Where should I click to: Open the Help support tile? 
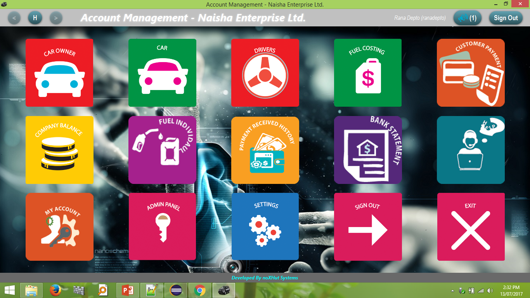point(471,150)
